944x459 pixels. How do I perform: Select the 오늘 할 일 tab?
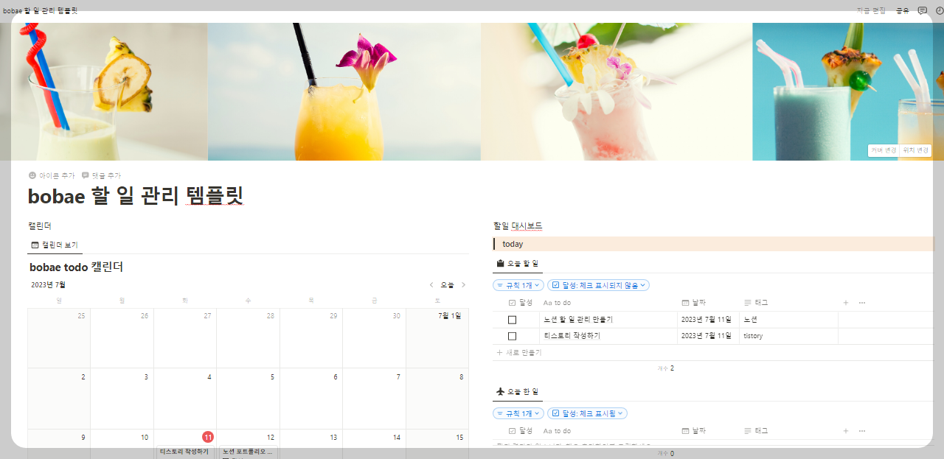(x=518, y=263)
